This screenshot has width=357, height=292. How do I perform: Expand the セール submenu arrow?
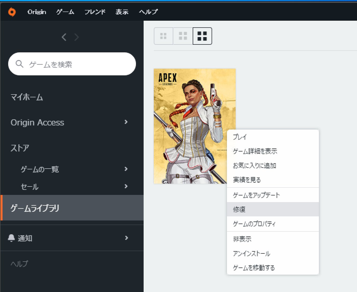click(126, 186)
